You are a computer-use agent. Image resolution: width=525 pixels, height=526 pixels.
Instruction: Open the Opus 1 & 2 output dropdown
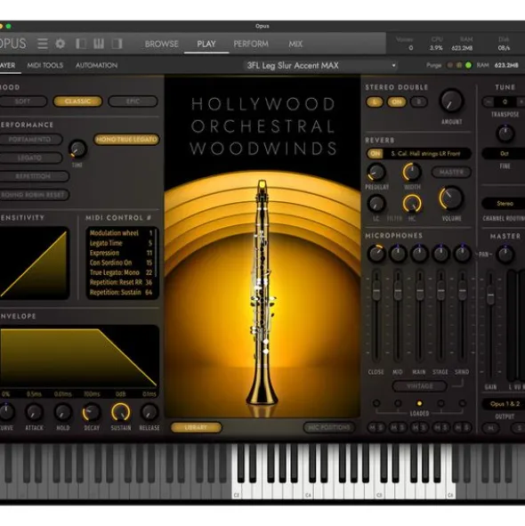(505, 404)
